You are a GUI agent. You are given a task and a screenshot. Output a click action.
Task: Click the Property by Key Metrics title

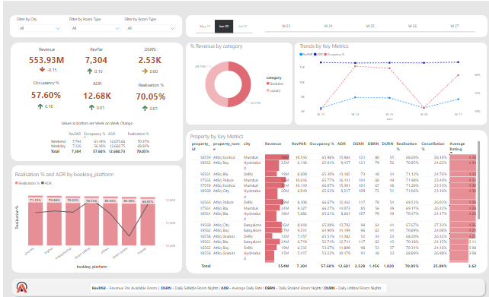tap(217, 137)
